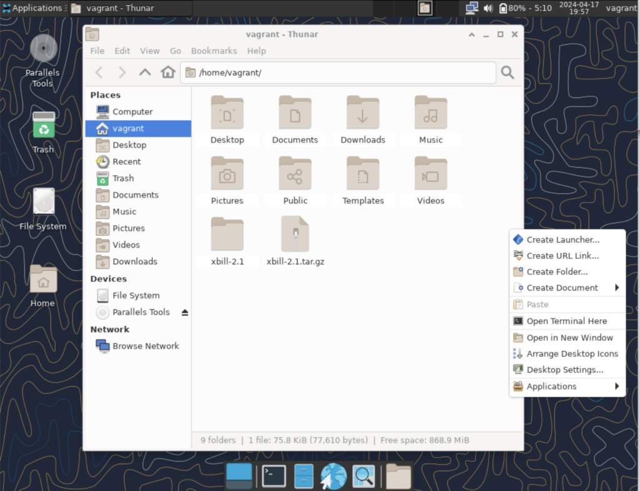Go to home folder via toolbar home icon
Image resolution: width=640 pixels, height=491 pixels.
(x=167, y=72)
